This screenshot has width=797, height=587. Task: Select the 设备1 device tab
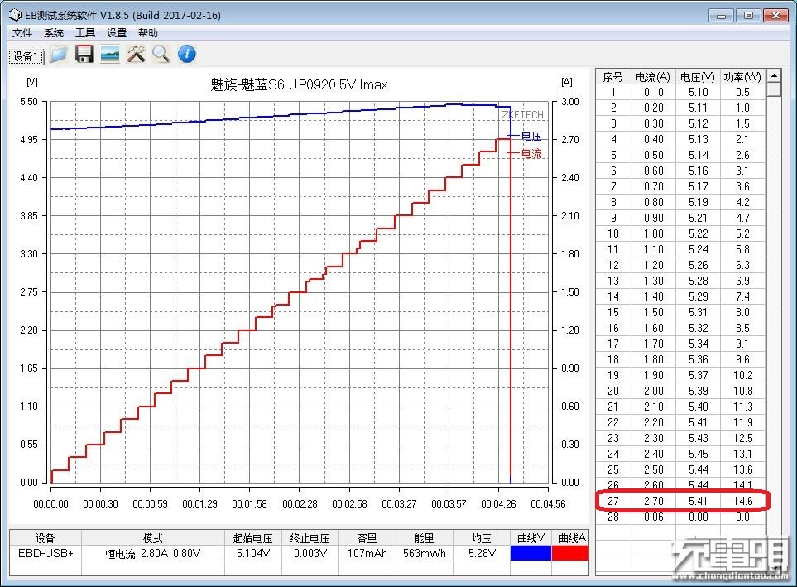(25, 56)
